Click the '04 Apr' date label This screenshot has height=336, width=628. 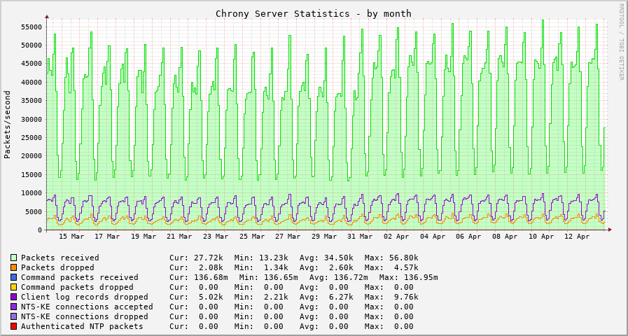(x=433, y=237)
